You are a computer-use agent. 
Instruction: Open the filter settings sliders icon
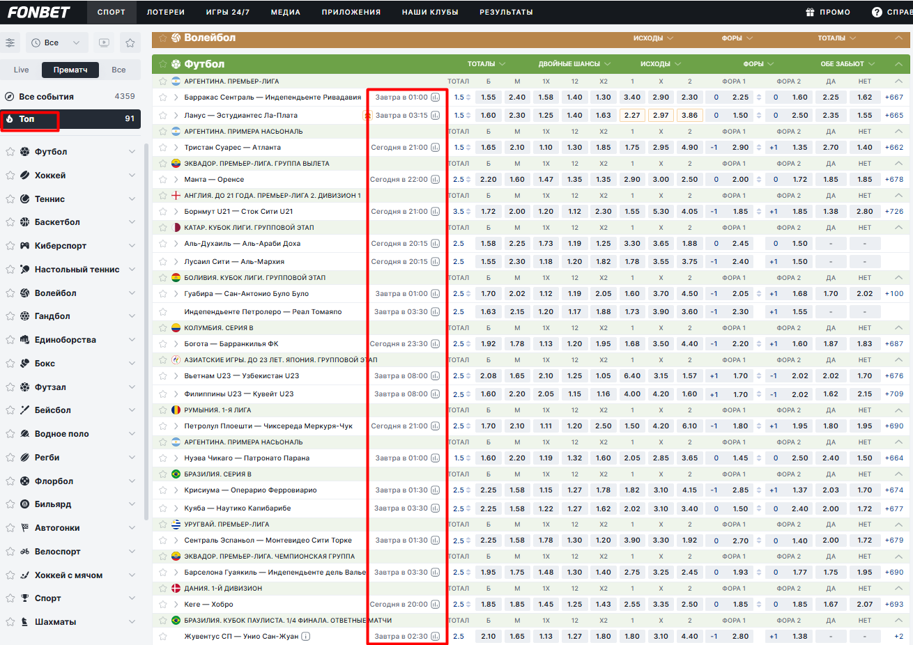pyautogui.click(x=10, y=42)
